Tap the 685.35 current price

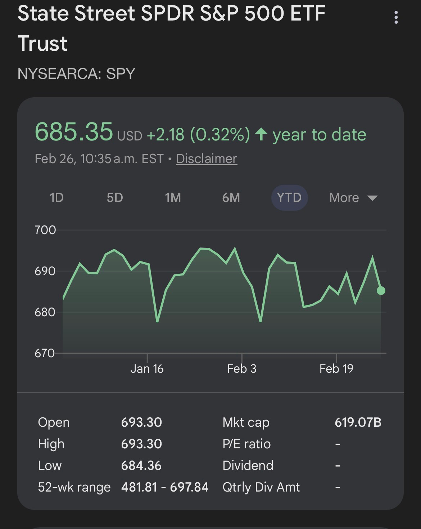(74, 132)
